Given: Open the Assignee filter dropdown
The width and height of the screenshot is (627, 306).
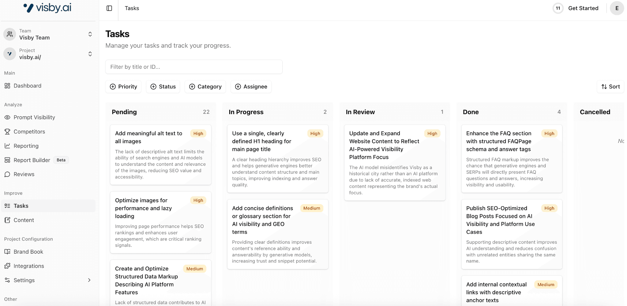Looking at the screenshot, I should coord(251,87).
